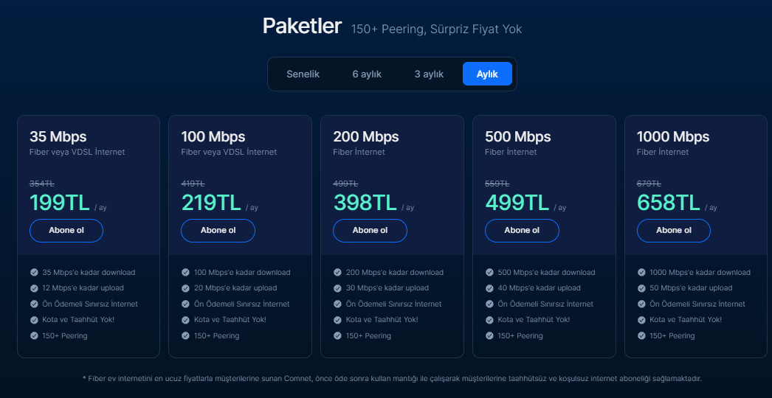
Task: Select the Aylık billing tab
Action: click(x=487, y=74)
